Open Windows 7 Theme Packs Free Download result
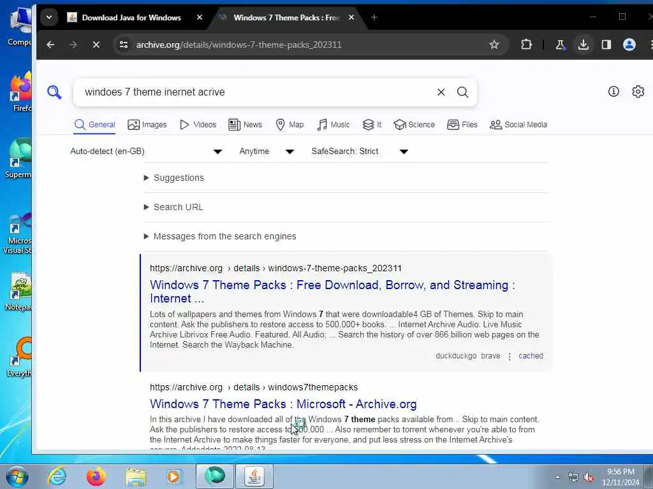The height and width of the screenshot is (489, 653). click(x=332, y=292)
